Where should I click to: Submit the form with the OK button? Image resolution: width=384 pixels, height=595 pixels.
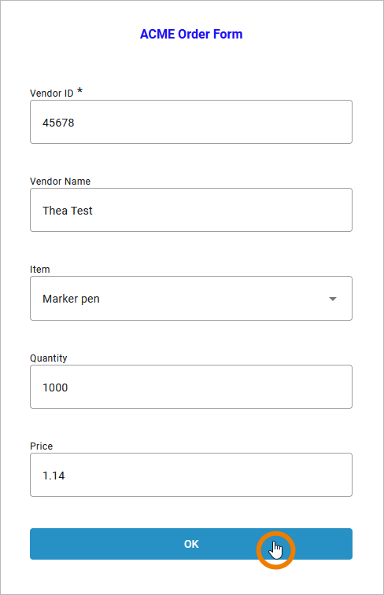[x=191, y=544]
